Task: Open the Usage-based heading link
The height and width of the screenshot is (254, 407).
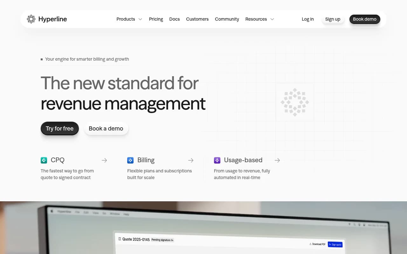Action: [x=243, y=160]
